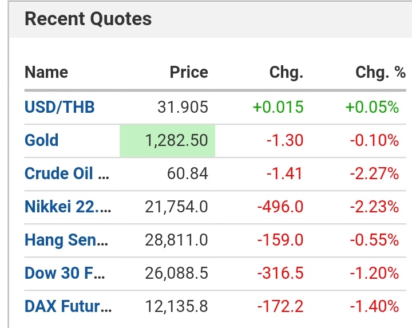Click the Price column header
412x328 pixels.
point(189,73)
